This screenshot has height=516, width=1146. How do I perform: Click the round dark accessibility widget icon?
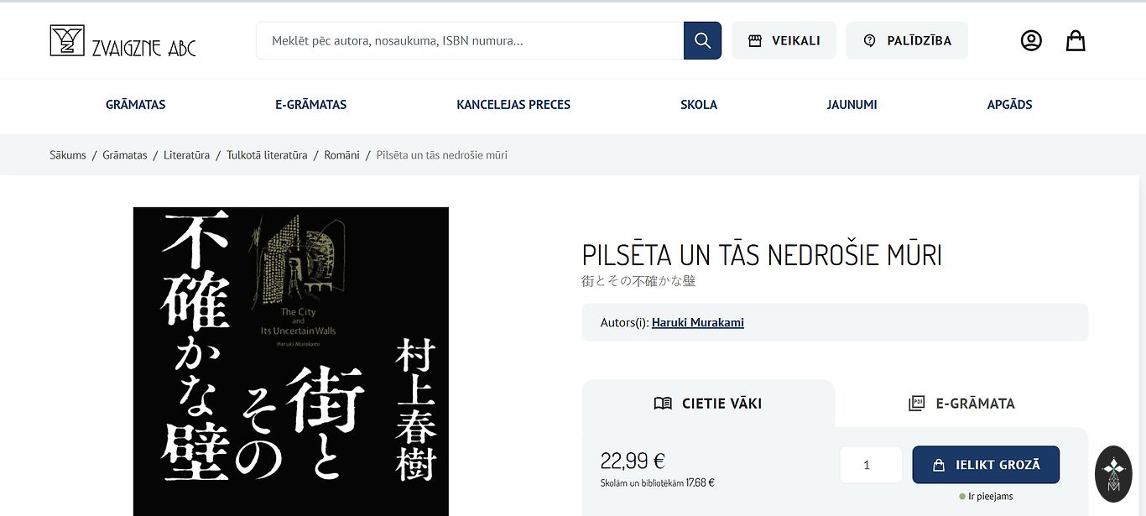(1114, 474)
